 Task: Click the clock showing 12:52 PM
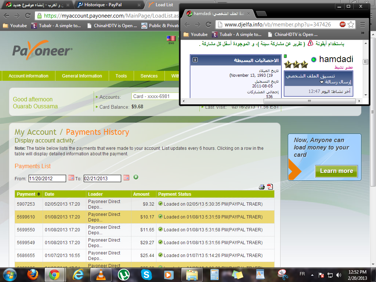[x=357, y=272]
